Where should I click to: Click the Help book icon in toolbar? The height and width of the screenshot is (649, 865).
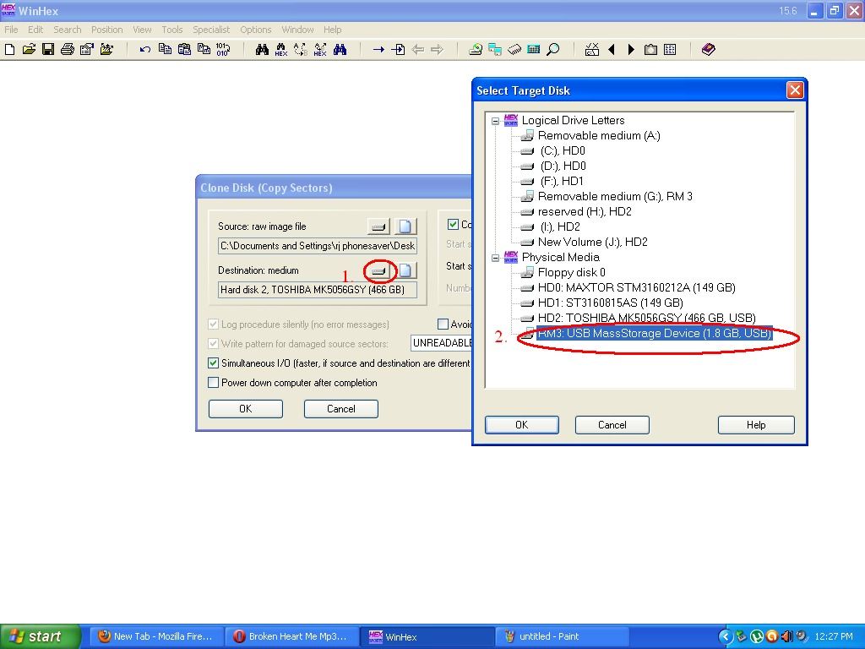point(709,50)
